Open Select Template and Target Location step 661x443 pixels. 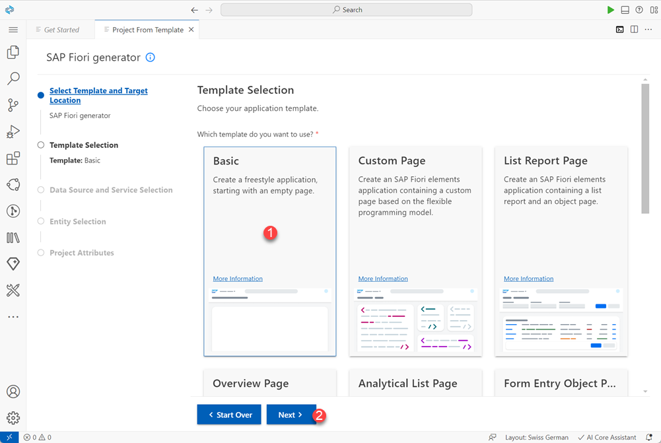[x=98, y=95]
